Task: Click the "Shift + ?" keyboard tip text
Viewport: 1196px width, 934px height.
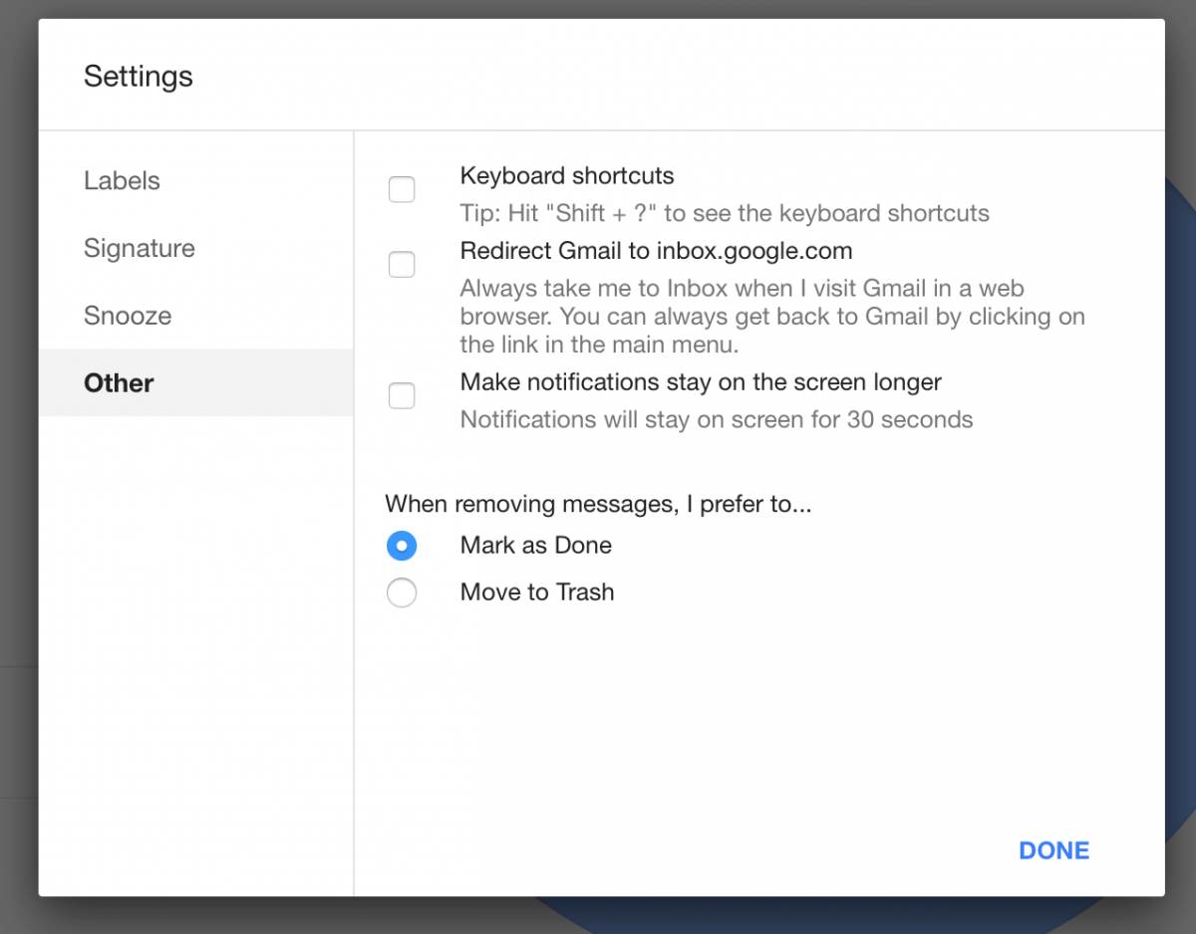Action: click(724, 214)
